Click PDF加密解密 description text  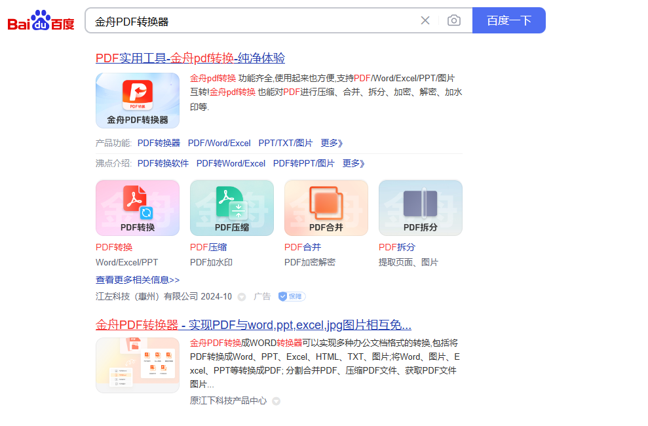click(310, 262)
